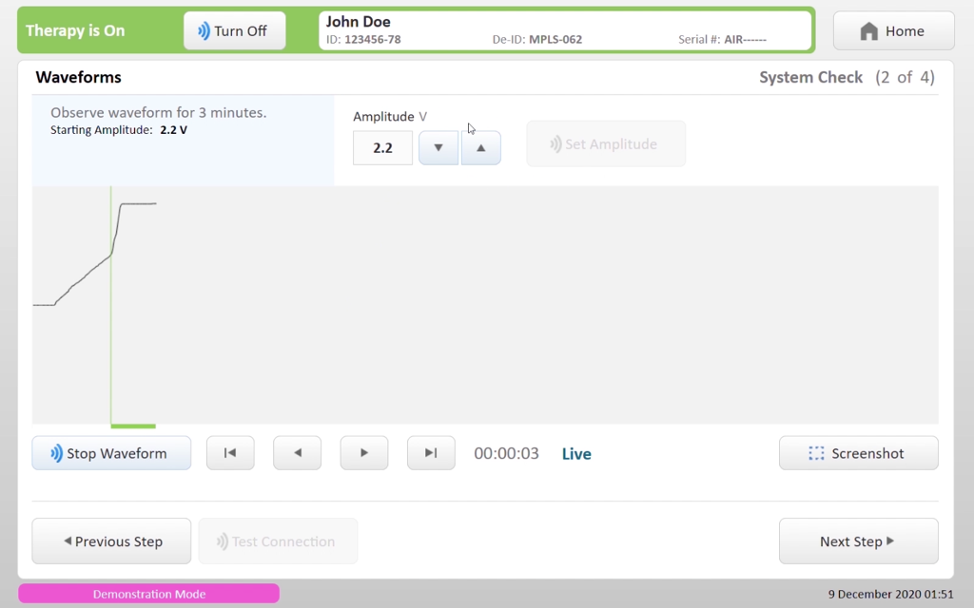Go to the Home screen
The height and width of the screenshot is (608, 974).
(893, 31)
